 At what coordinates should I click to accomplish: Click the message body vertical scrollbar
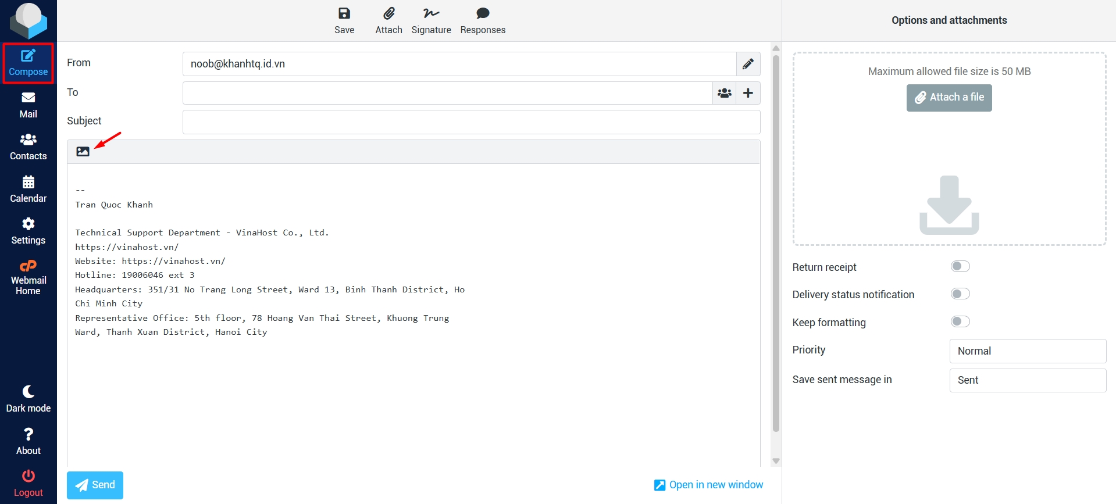point(776,244)
